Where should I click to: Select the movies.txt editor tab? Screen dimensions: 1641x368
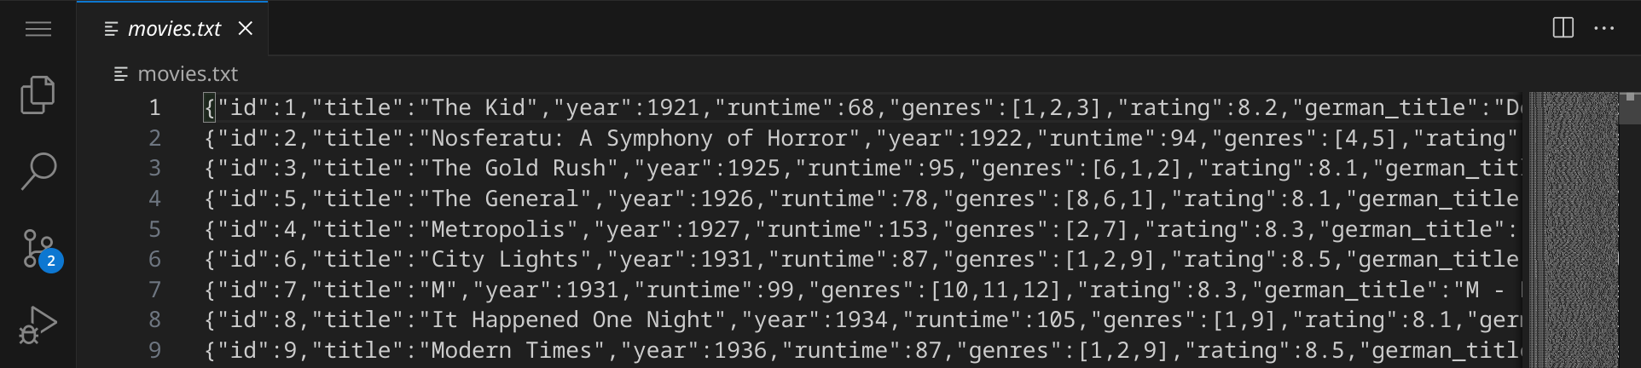[174, 29]
